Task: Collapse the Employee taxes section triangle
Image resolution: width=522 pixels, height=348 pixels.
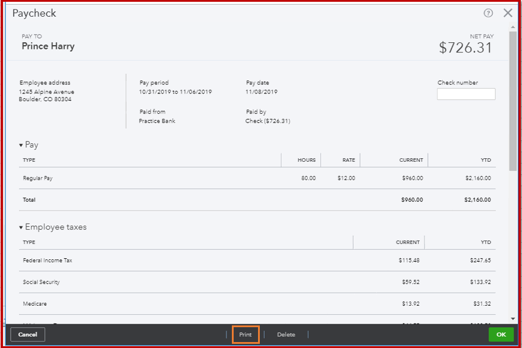Action: (21, 227)
